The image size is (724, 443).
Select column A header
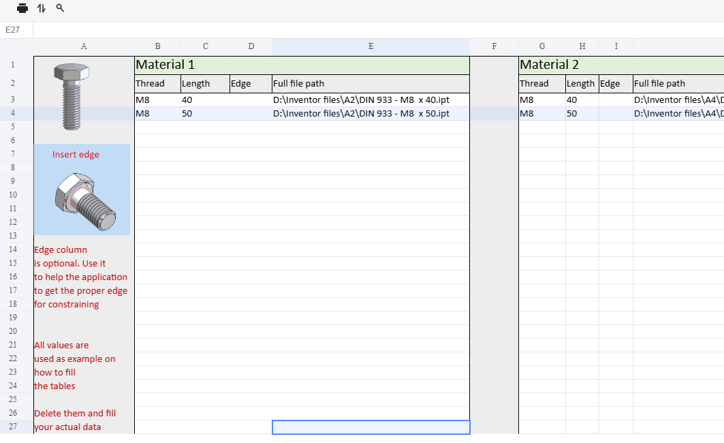pyautogui.click(x=84, y=46)
